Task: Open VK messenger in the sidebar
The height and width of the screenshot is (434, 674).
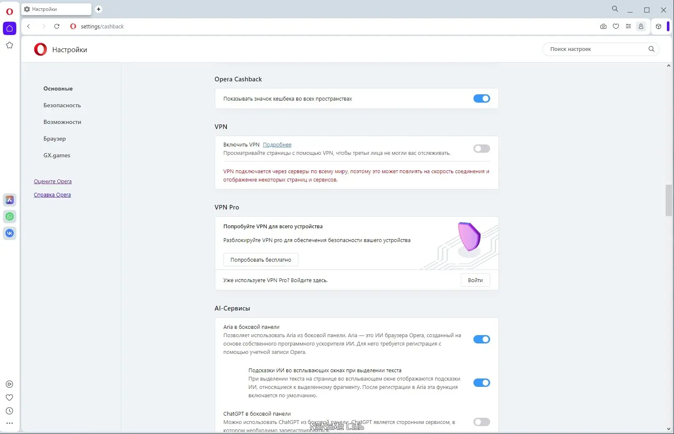Action: point(10,233)
